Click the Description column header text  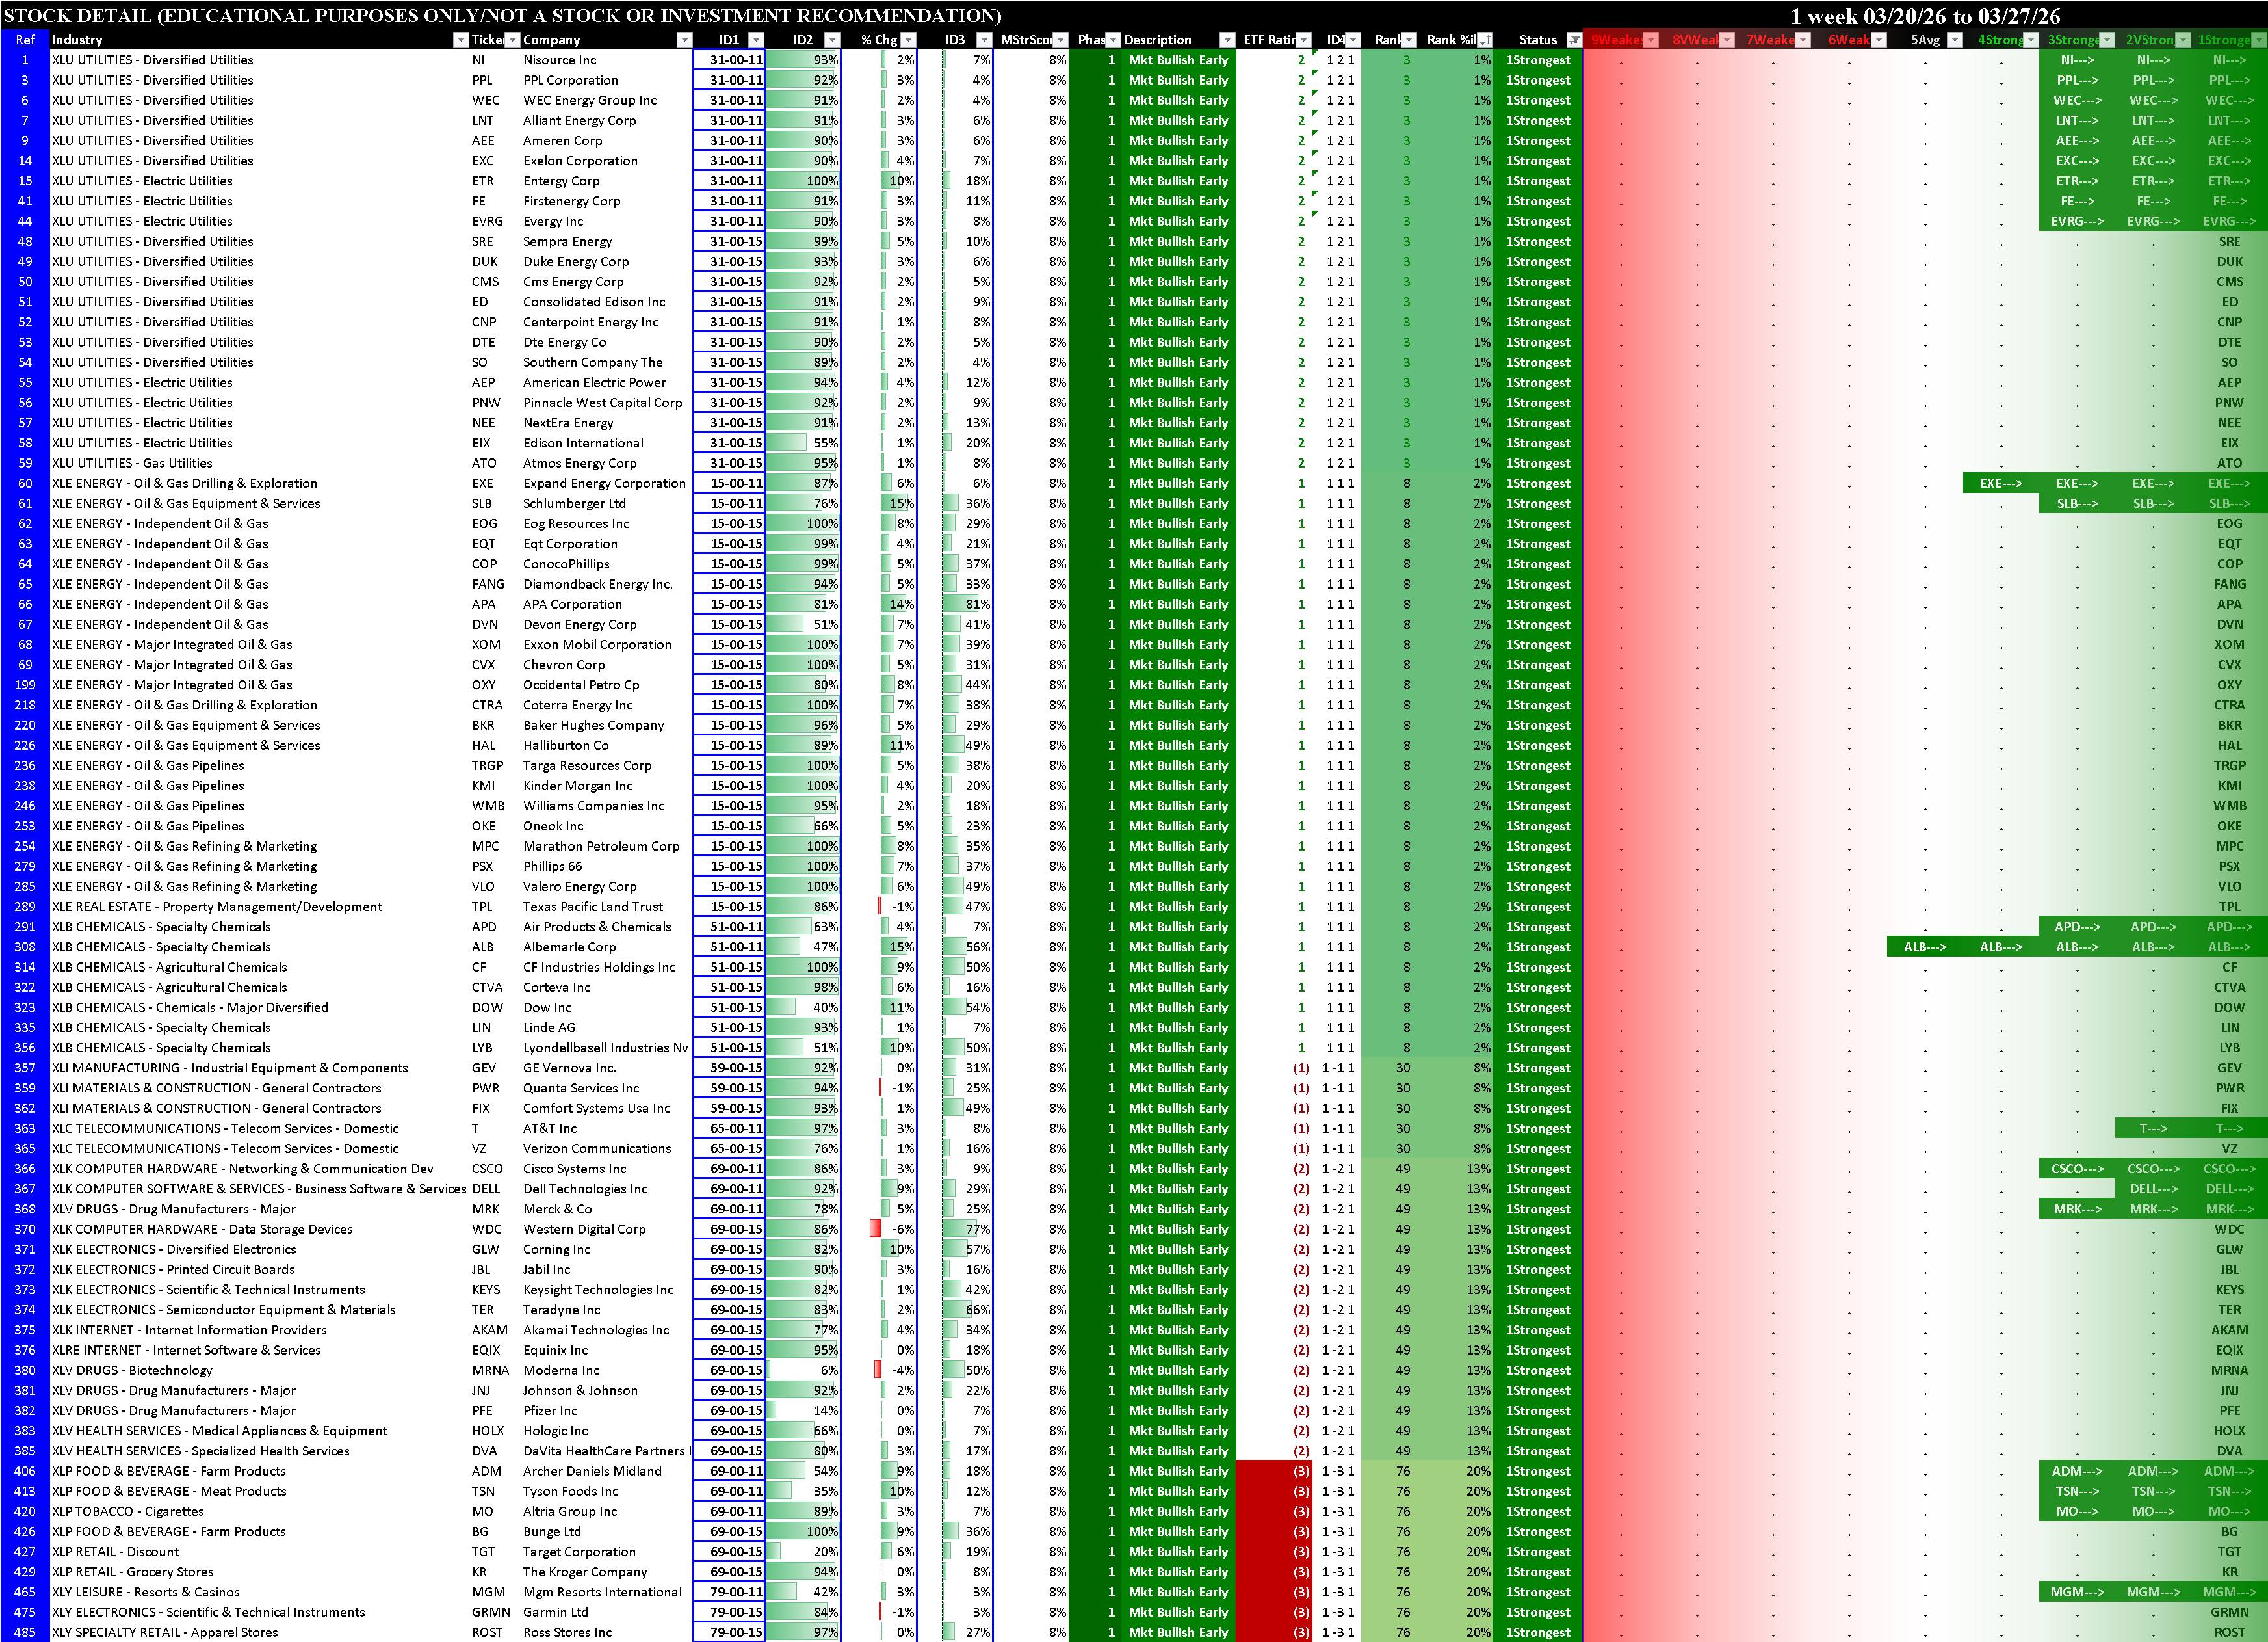tap(1157, 40)
